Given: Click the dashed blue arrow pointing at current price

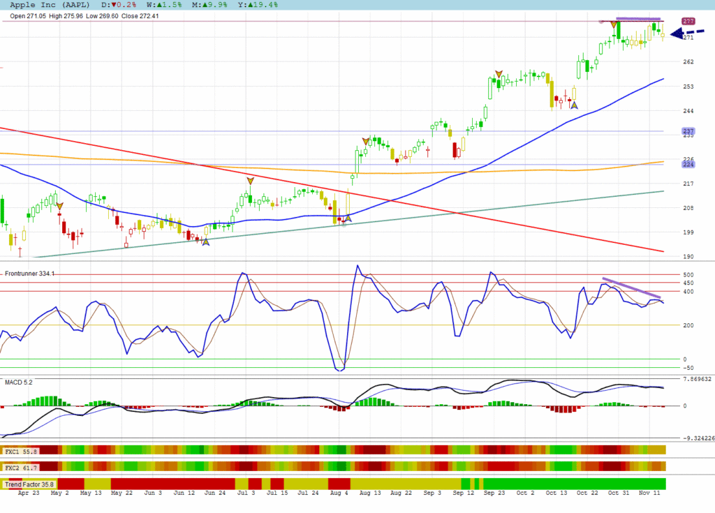Looking at the screenshot, I should point(686,32).
